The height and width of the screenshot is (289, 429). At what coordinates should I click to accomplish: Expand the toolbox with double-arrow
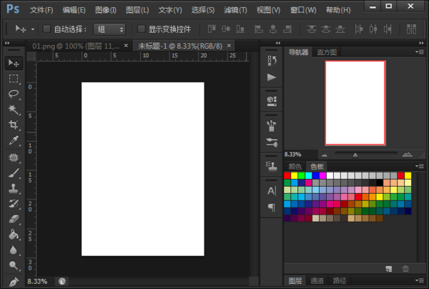7,43
